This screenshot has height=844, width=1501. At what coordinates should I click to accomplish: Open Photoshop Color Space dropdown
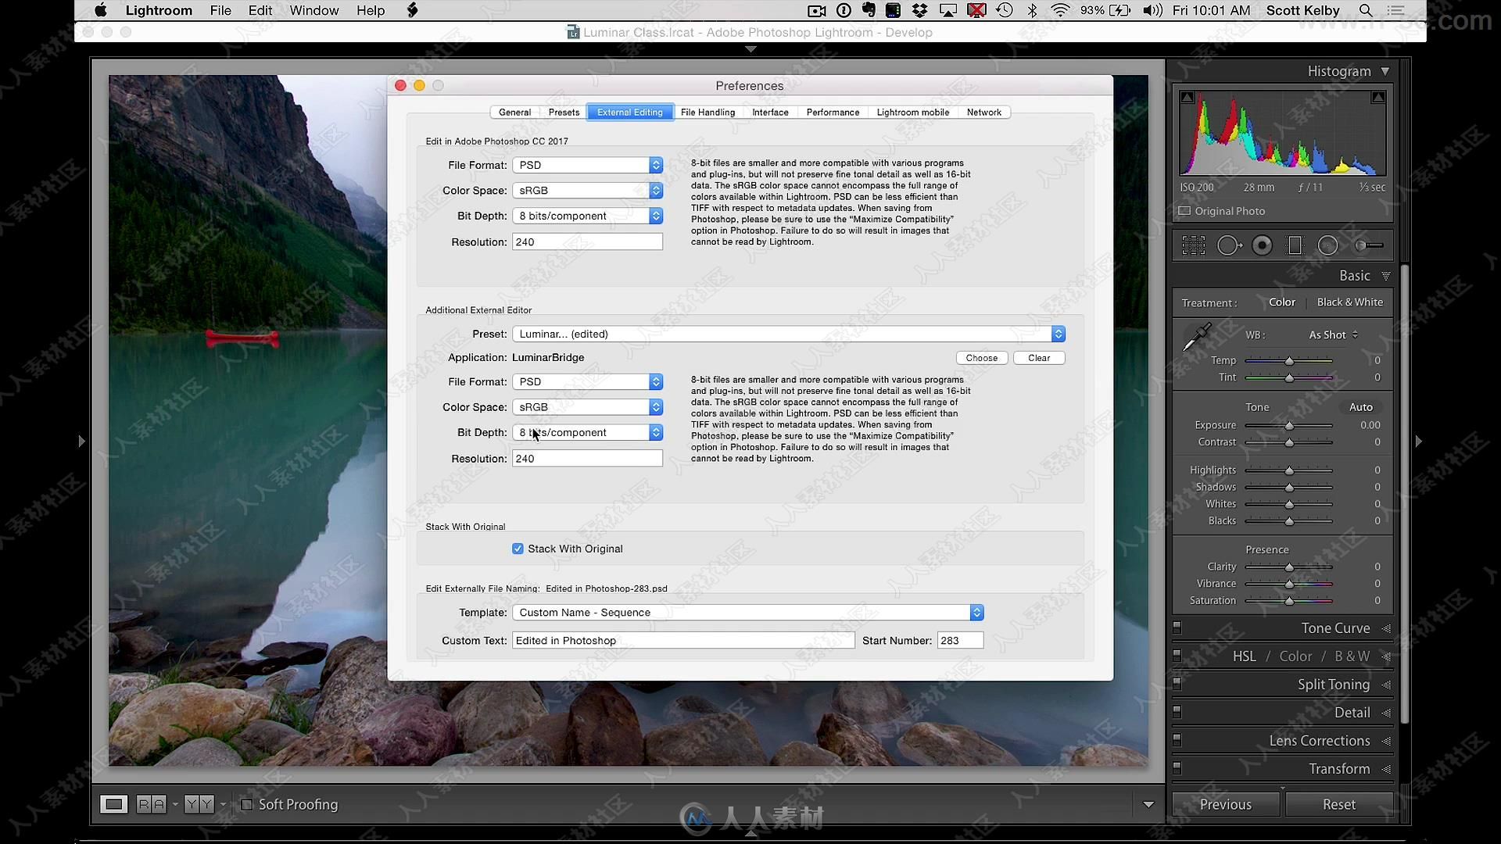coord(588,190)
